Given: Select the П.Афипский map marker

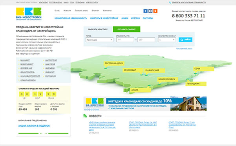Looking at the screenshot, I should pos(154,70).
